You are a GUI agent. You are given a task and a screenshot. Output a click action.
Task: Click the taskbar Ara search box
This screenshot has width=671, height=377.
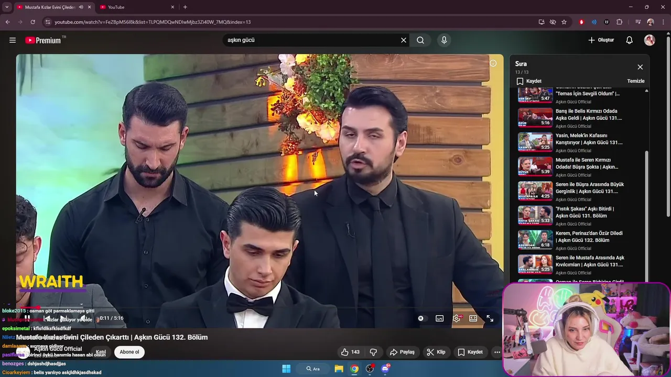[313, 369]
